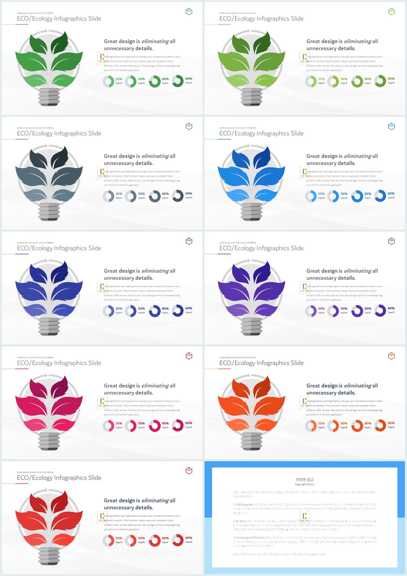Open the copyright notice slide thumbnail
This screenshot has width=407, height=576.
[306, 517]
